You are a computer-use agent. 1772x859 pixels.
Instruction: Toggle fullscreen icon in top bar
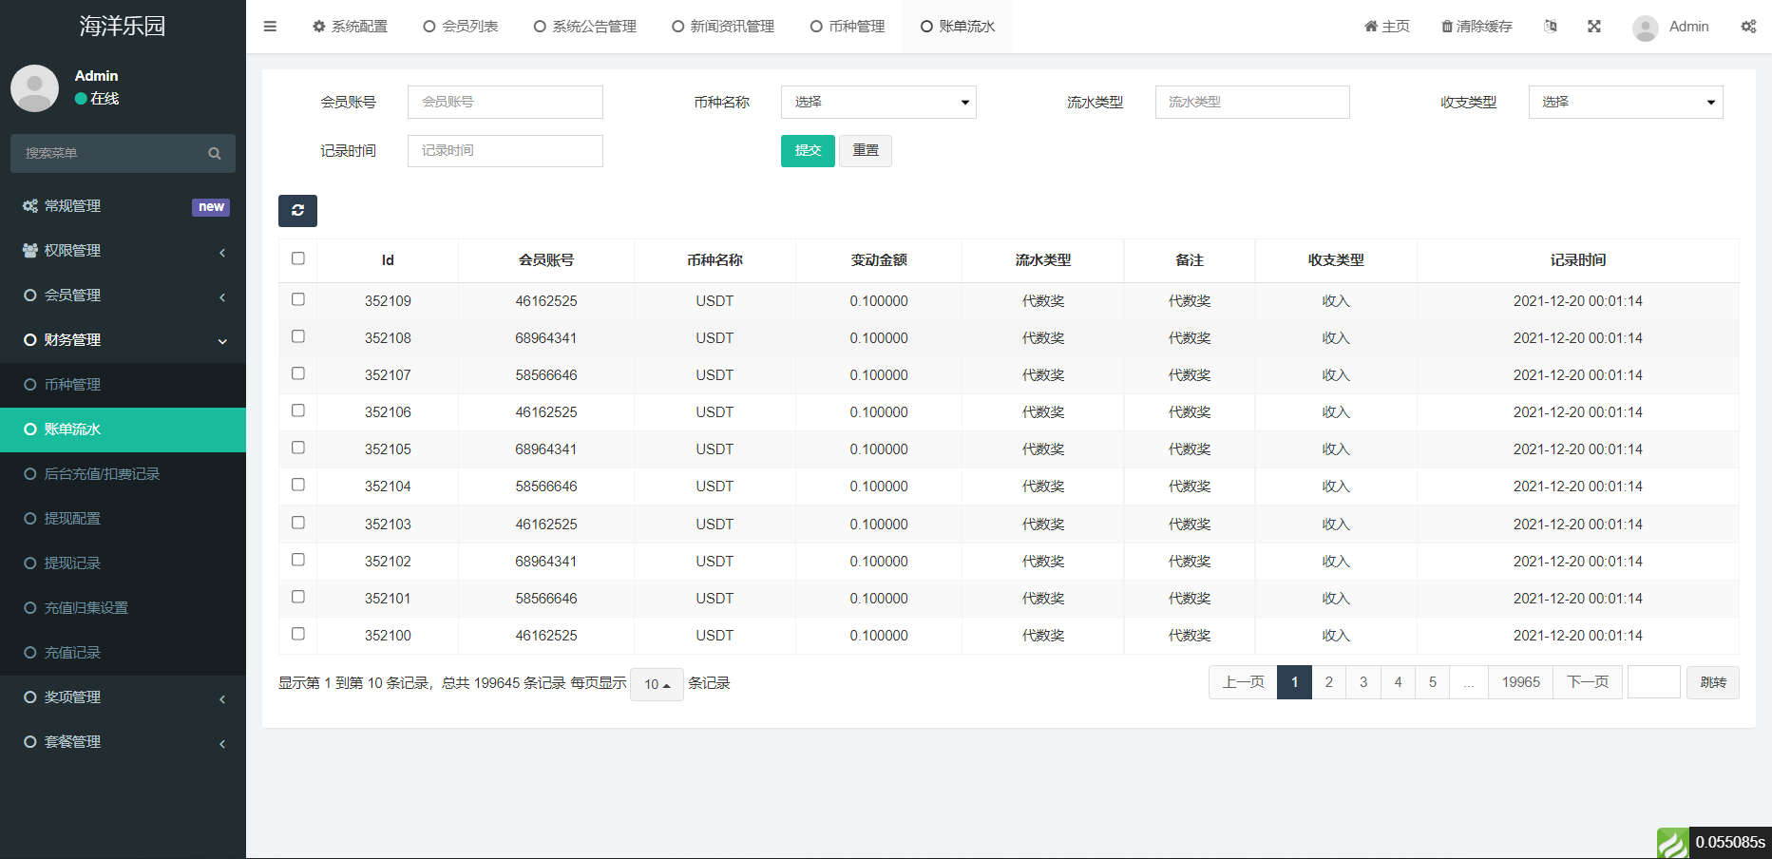[1594, 27]
